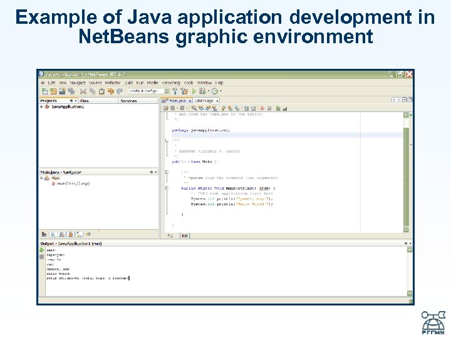The width and height of the screenshot is (451, 338).
Task: Toggle Show Fields filter in Navigator
Action: tap(53, 235)
